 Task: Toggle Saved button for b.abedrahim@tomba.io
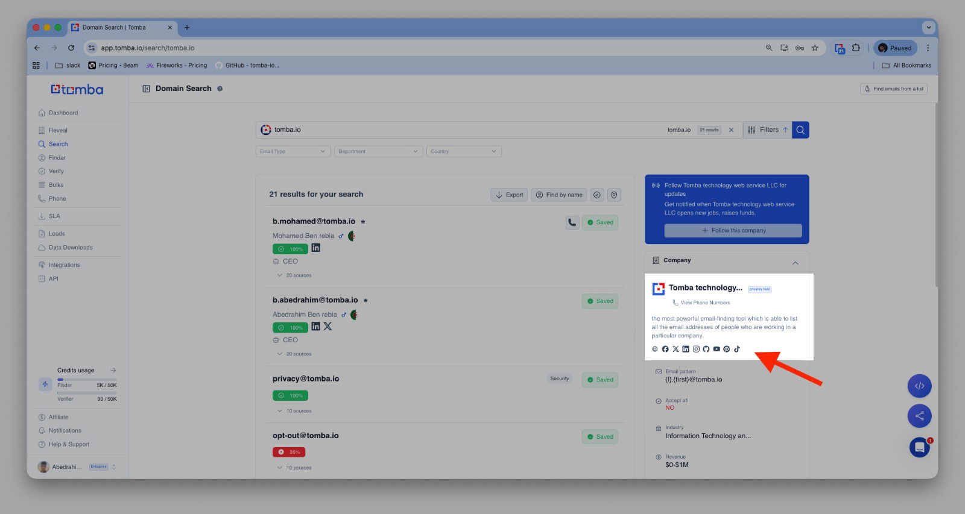pos(600,301)
